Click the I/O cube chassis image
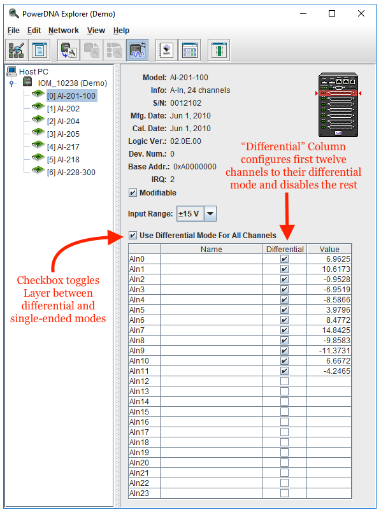The image size is (381, 510). pos(338,104)
